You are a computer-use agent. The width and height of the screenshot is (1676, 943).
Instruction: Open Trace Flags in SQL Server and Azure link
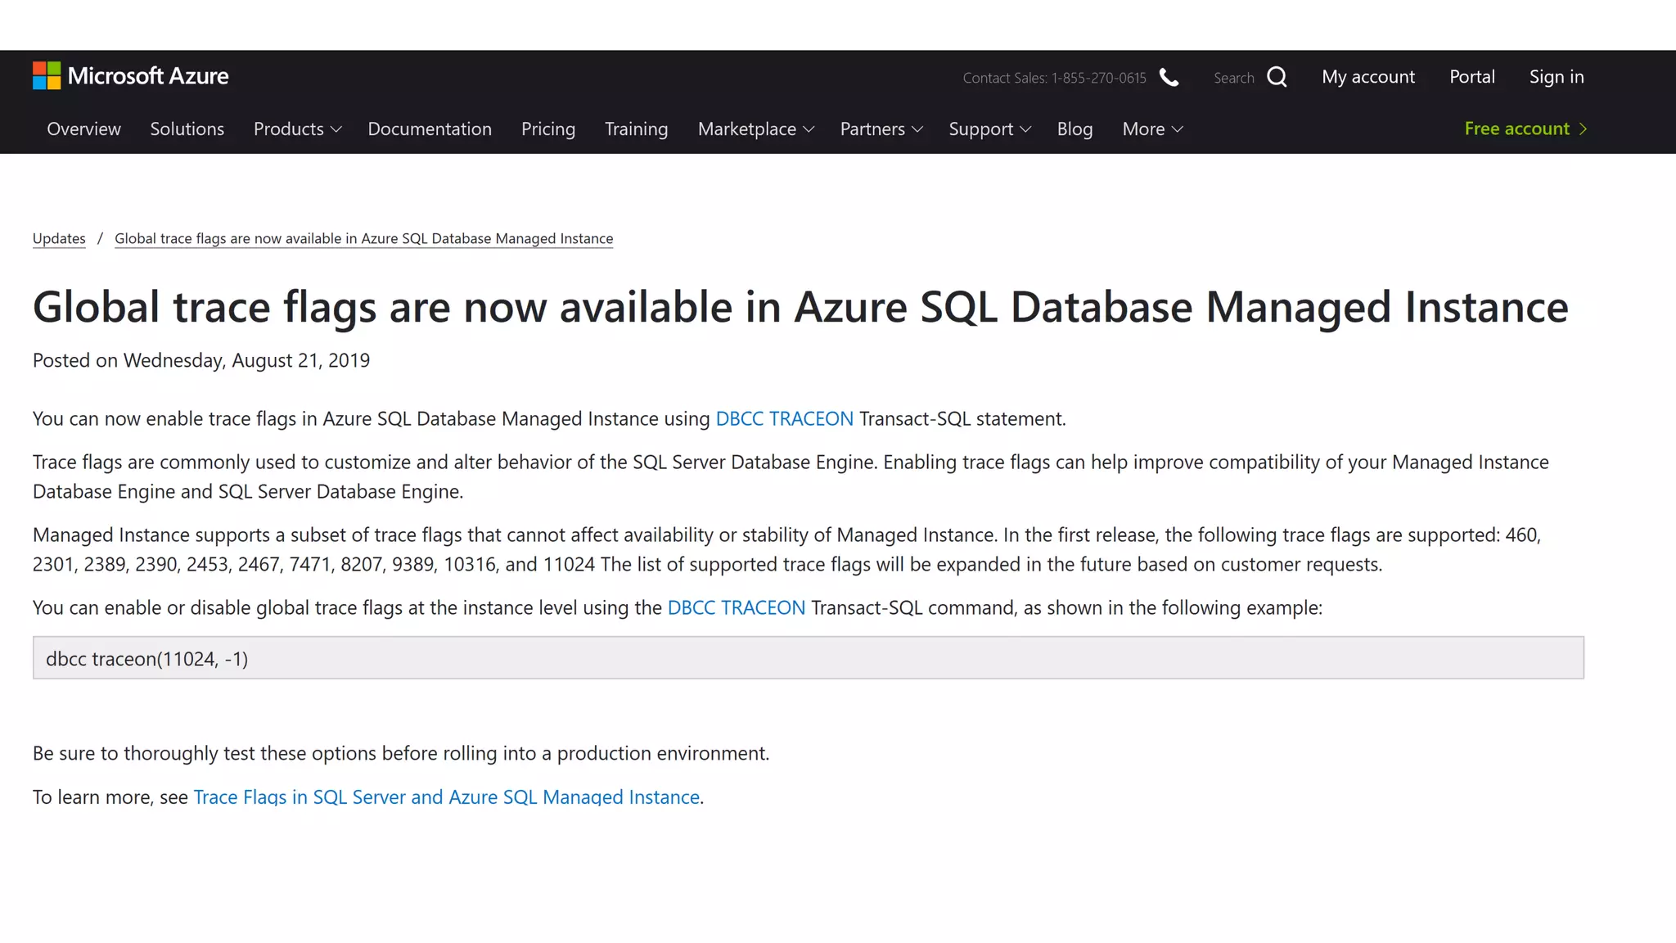click(x=446, y=796)
